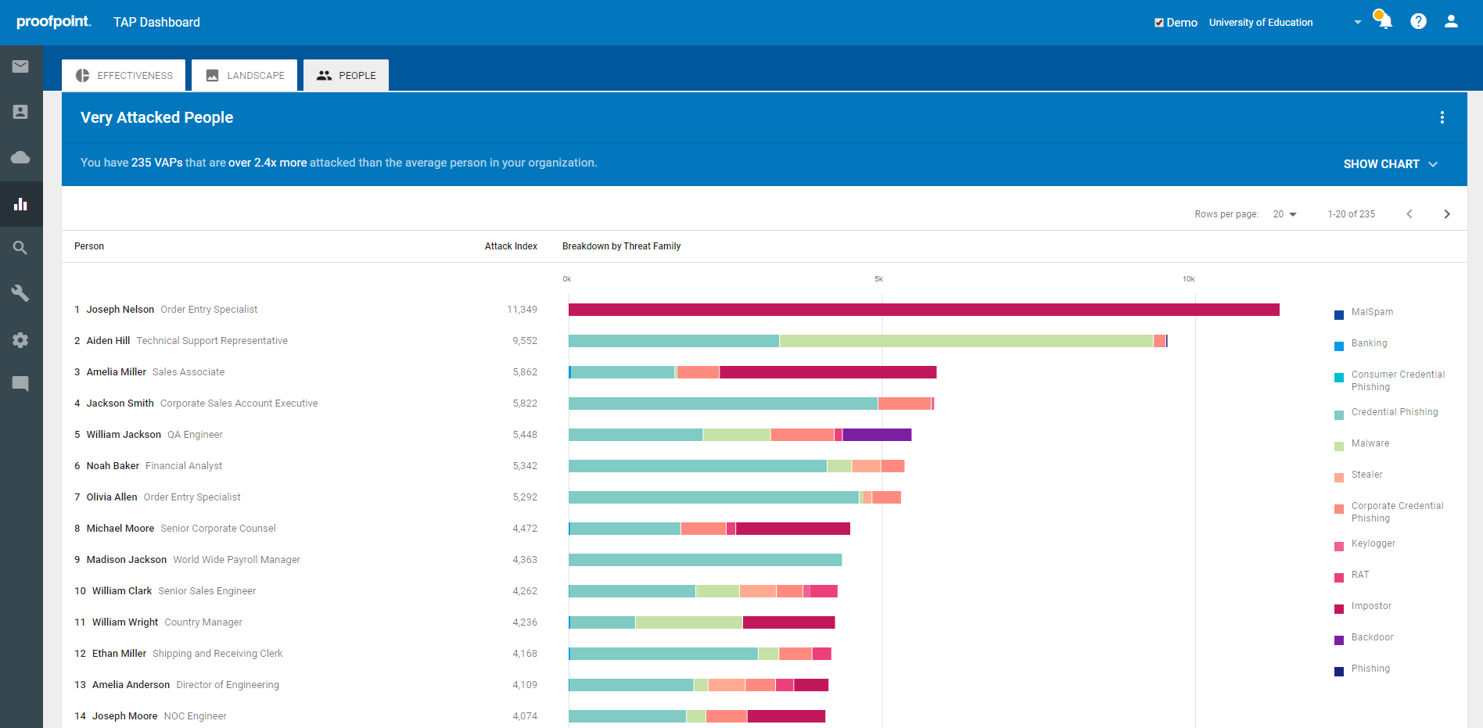1483x728 pixels.
Task: Open Joseph Nelson's profile link
Action: tap(120, 309)
